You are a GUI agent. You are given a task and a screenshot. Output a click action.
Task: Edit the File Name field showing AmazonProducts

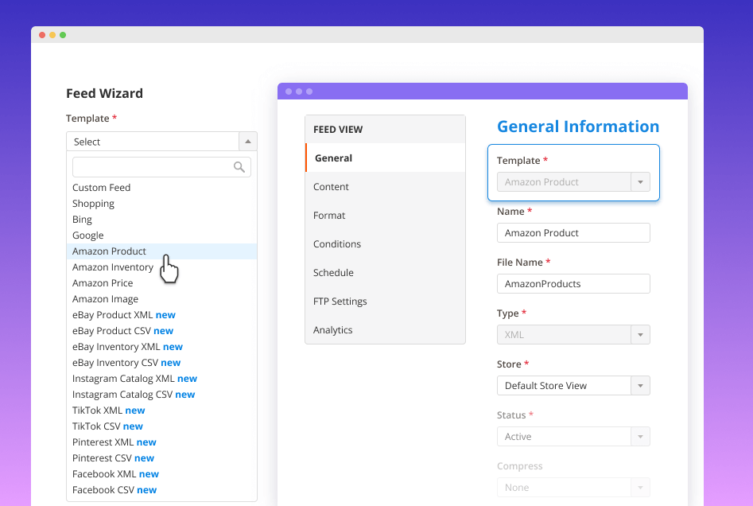pos(573,283)
